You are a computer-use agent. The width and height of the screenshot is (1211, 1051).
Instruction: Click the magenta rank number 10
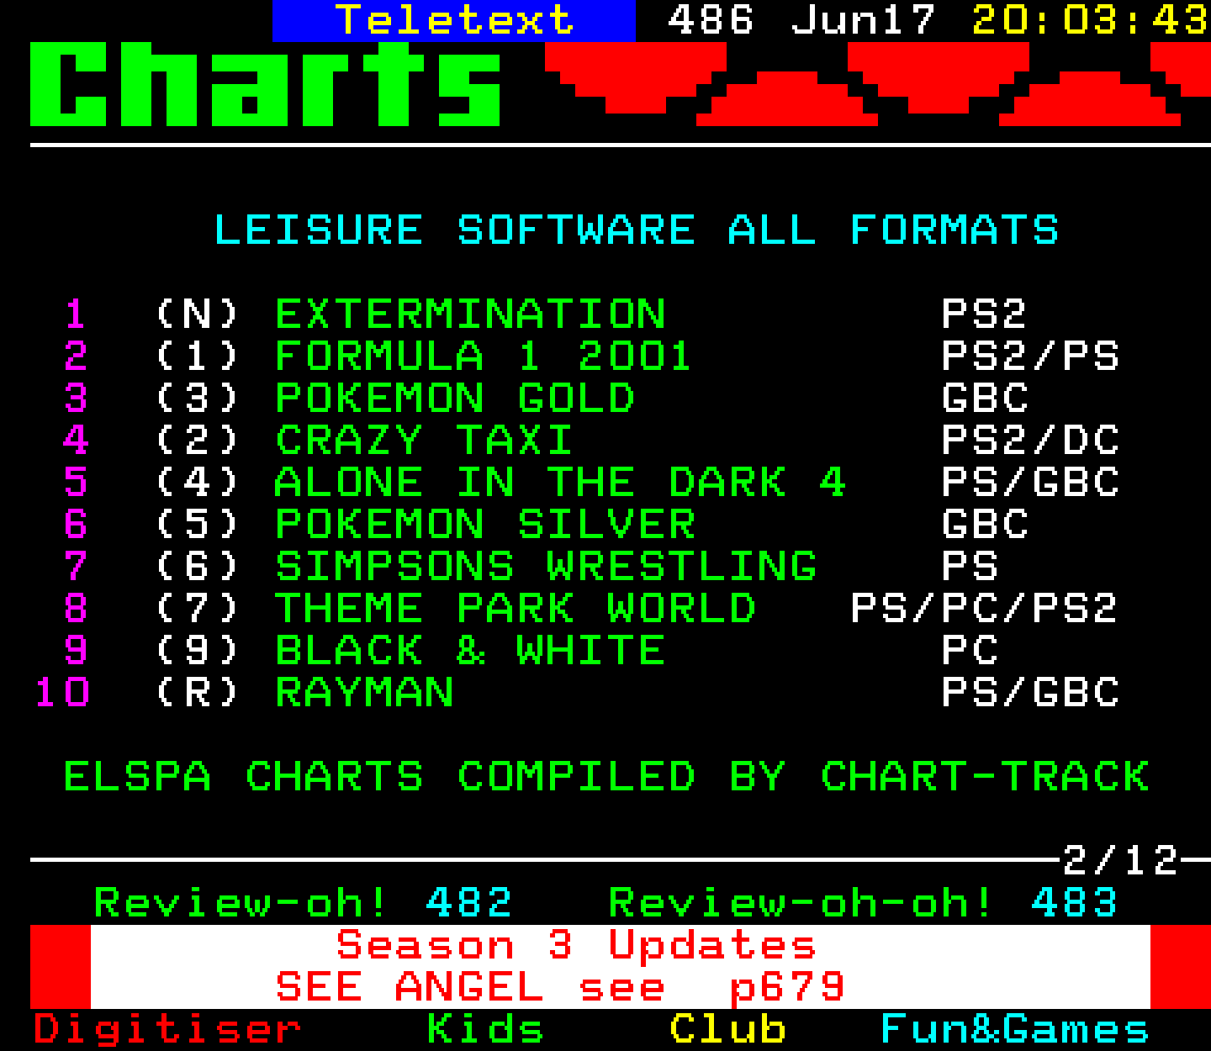[x=62, y=693]
